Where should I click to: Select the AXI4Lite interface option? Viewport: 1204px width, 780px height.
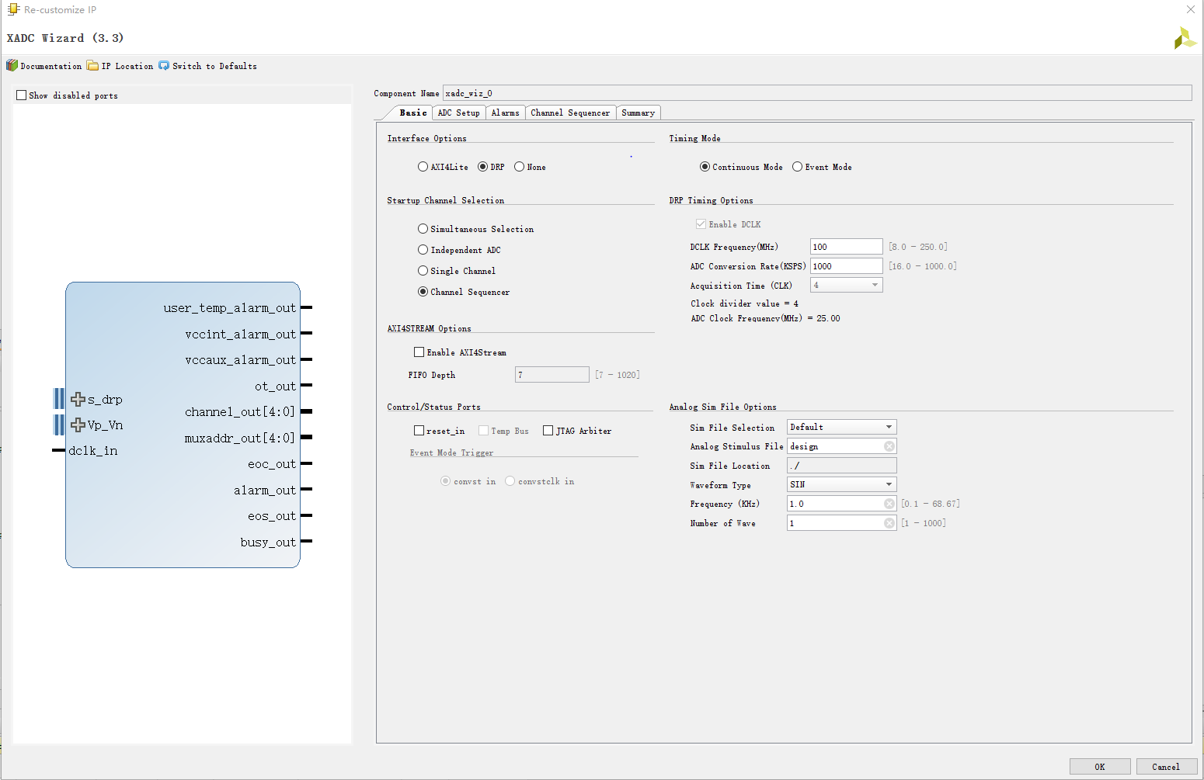point(423,167)
